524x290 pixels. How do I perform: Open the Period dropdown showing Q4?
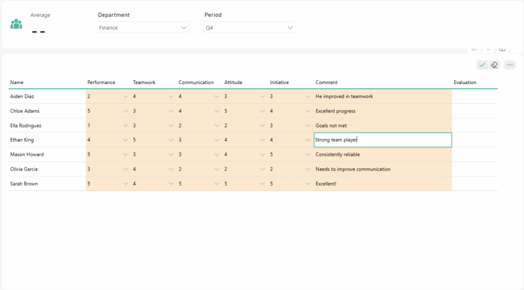tap(249, 28)
